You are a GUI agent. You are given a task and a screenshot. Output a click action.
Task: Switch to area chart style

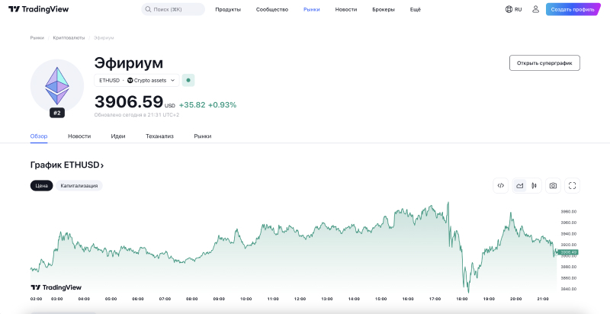(519, 186)
